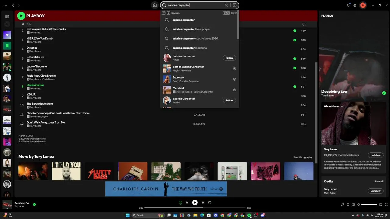Viewport: 390px width, 219px height.
Task: Toggle saved check for H.E.R.//Are You Dumb
Action: point(295,40)
